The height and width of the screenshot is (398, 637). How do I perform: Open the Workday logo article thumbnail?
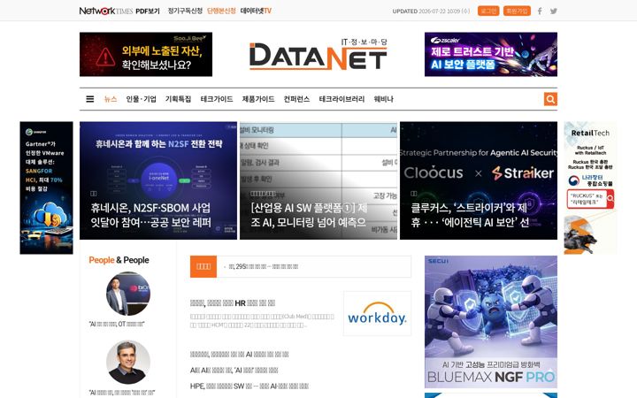coord(377,313)
